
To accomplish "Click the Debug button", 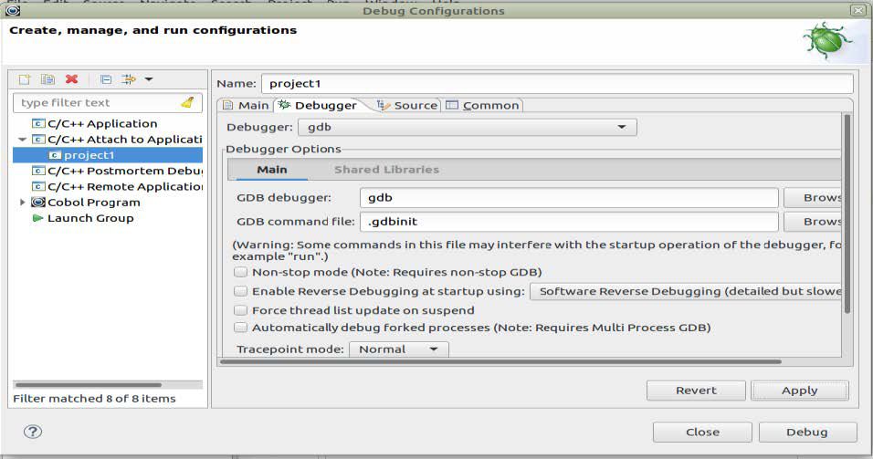I will pyautogui.click(x=807, y=433).
